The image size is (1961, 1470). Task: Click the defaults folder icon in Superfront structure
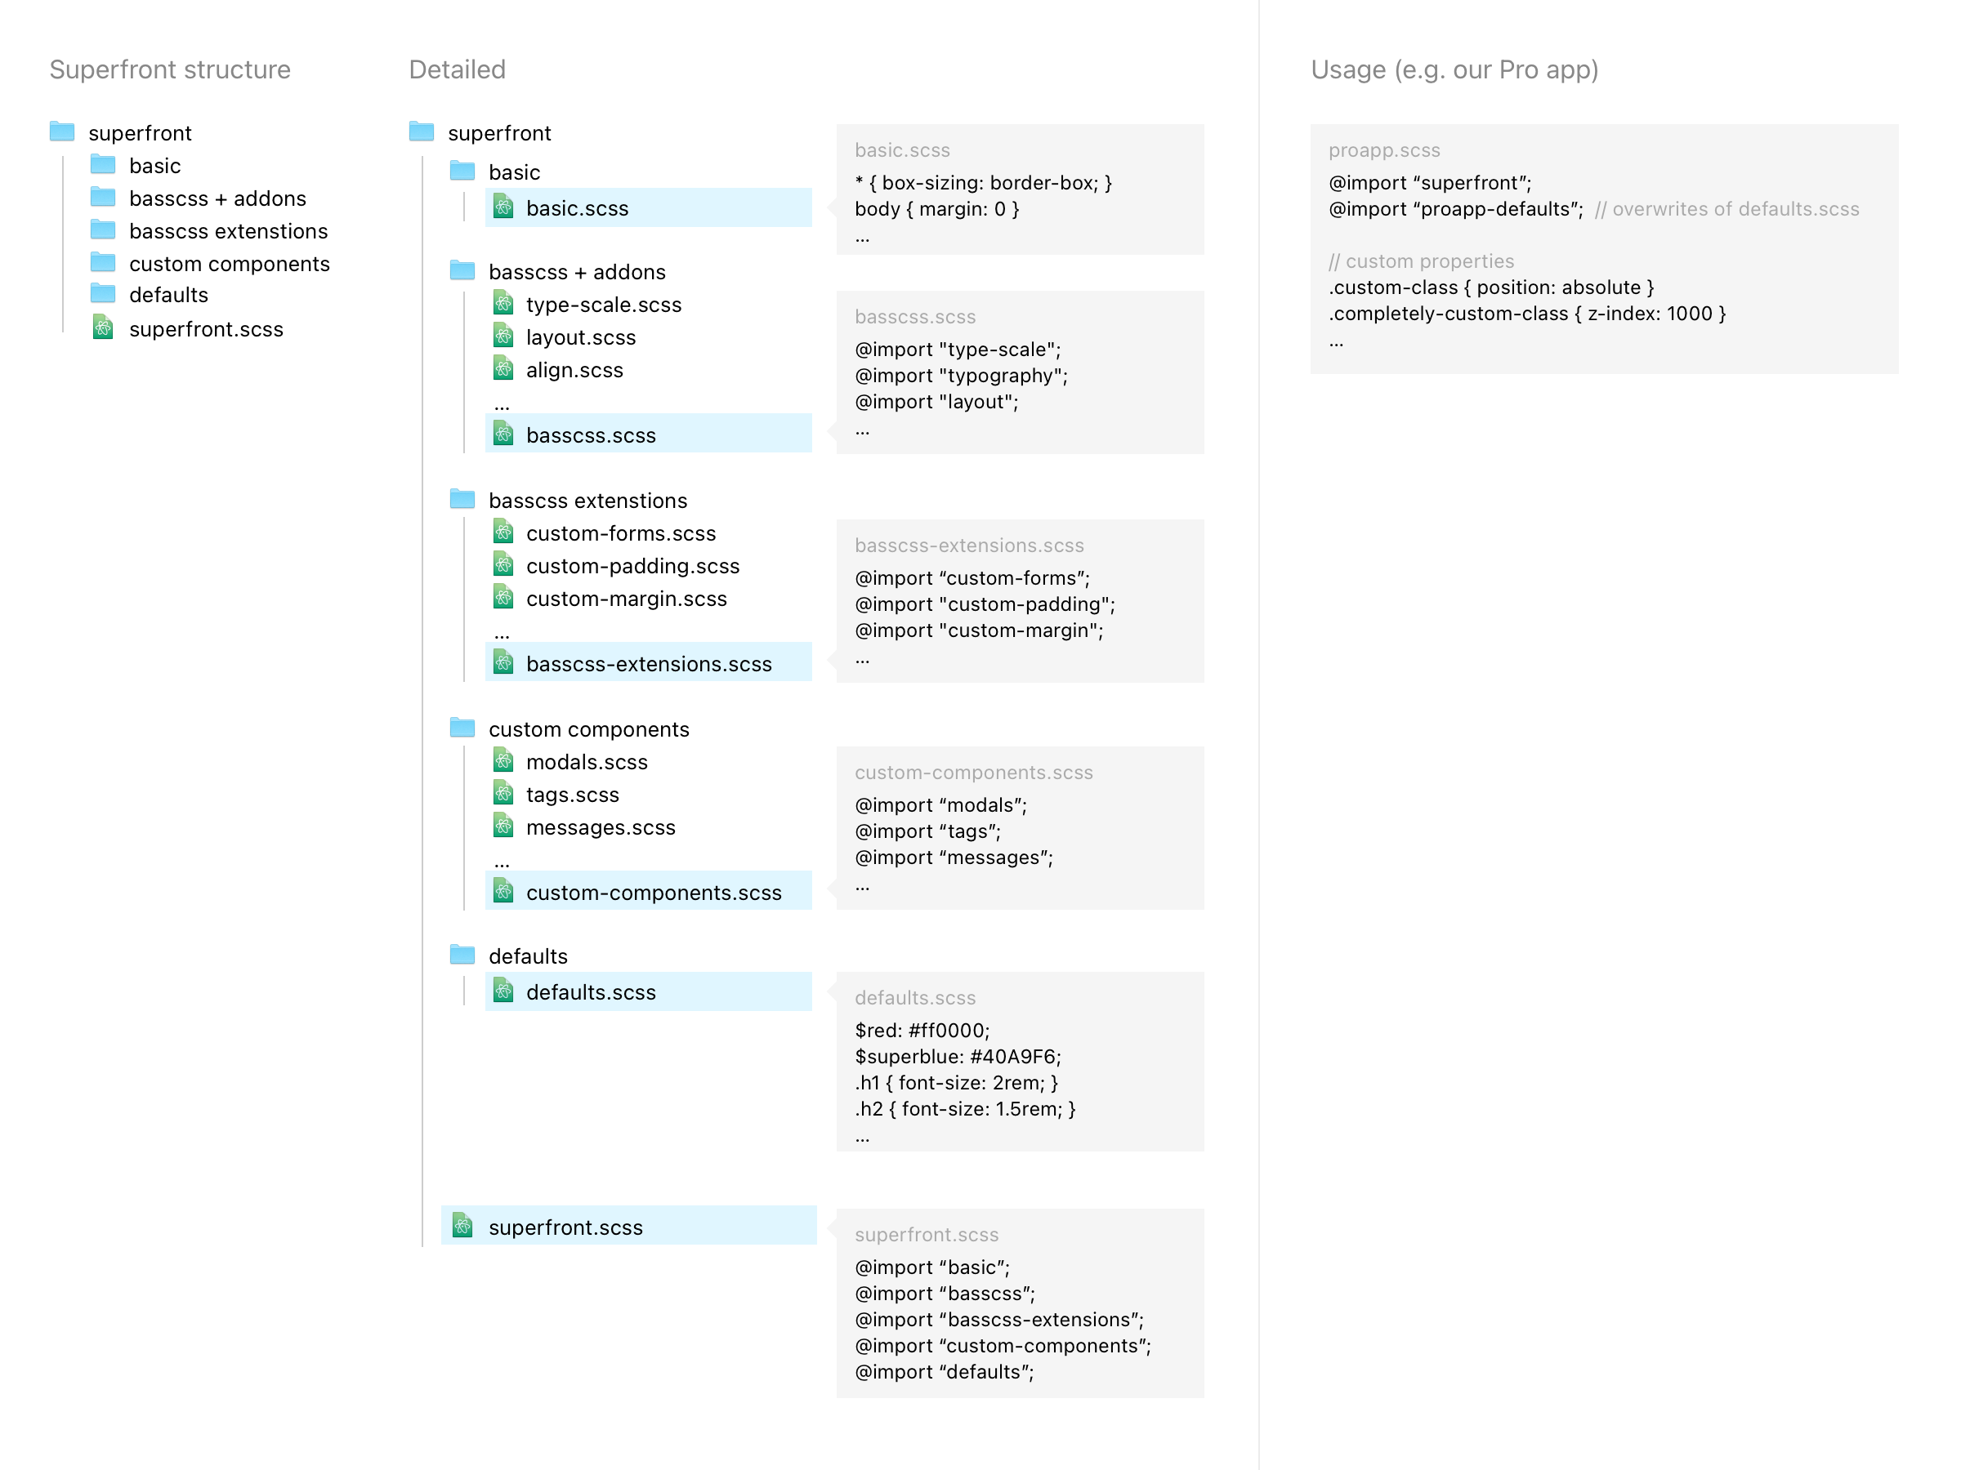pos(103,294)
